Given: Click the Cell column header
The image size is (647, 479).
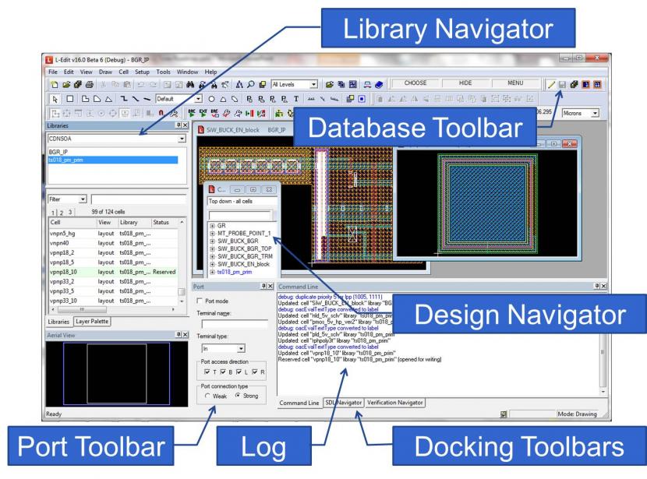Looking at the screenshot, I should pyautogui.click(x=72, y=223).
